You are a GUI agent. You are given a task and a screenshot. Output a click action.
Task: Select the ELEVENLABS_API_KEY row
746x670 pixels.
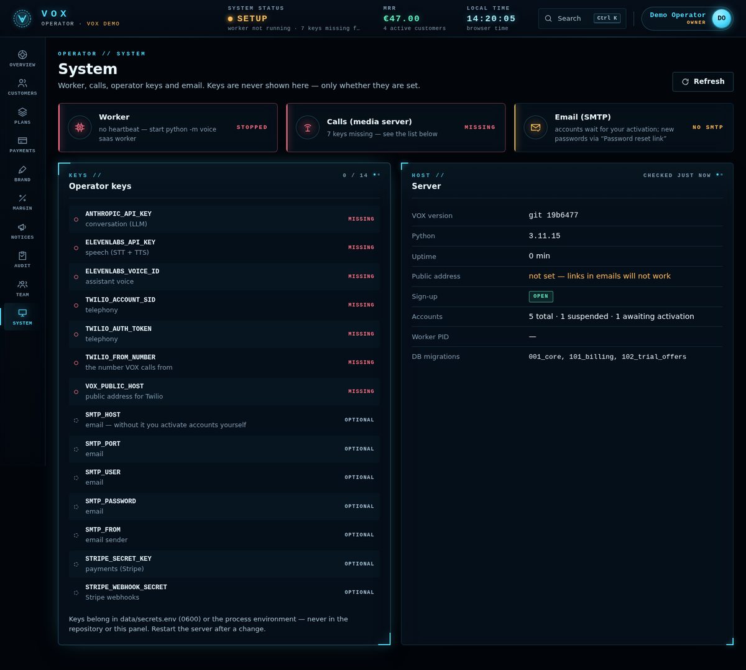click(x=224, y=247)
